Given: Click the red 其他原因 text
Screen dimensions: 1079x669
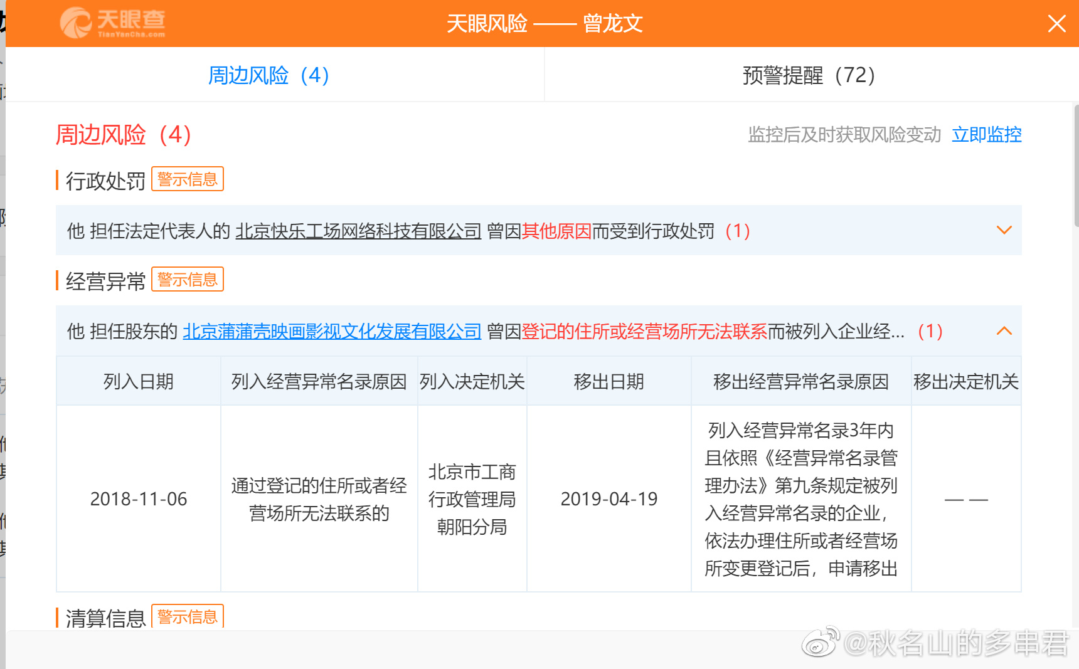Looking at the screenshot, I should [x=556, y=231].
